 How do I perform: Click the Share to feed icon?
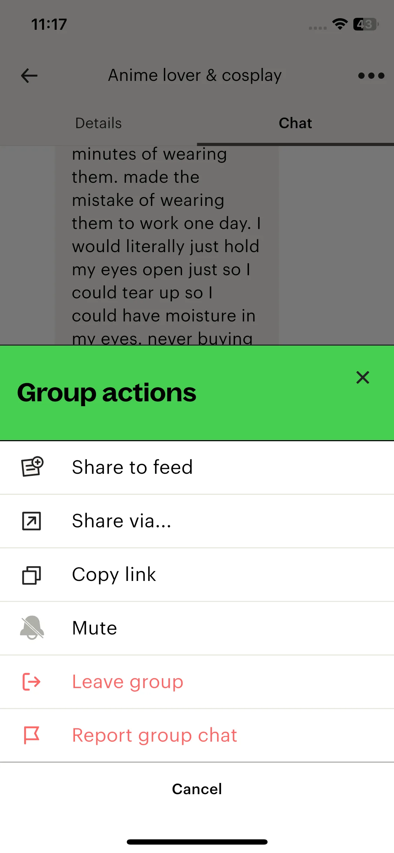32,467
